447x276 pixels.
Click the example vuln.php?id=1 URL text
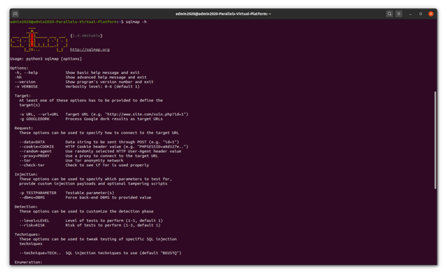(x=146, y=114)
